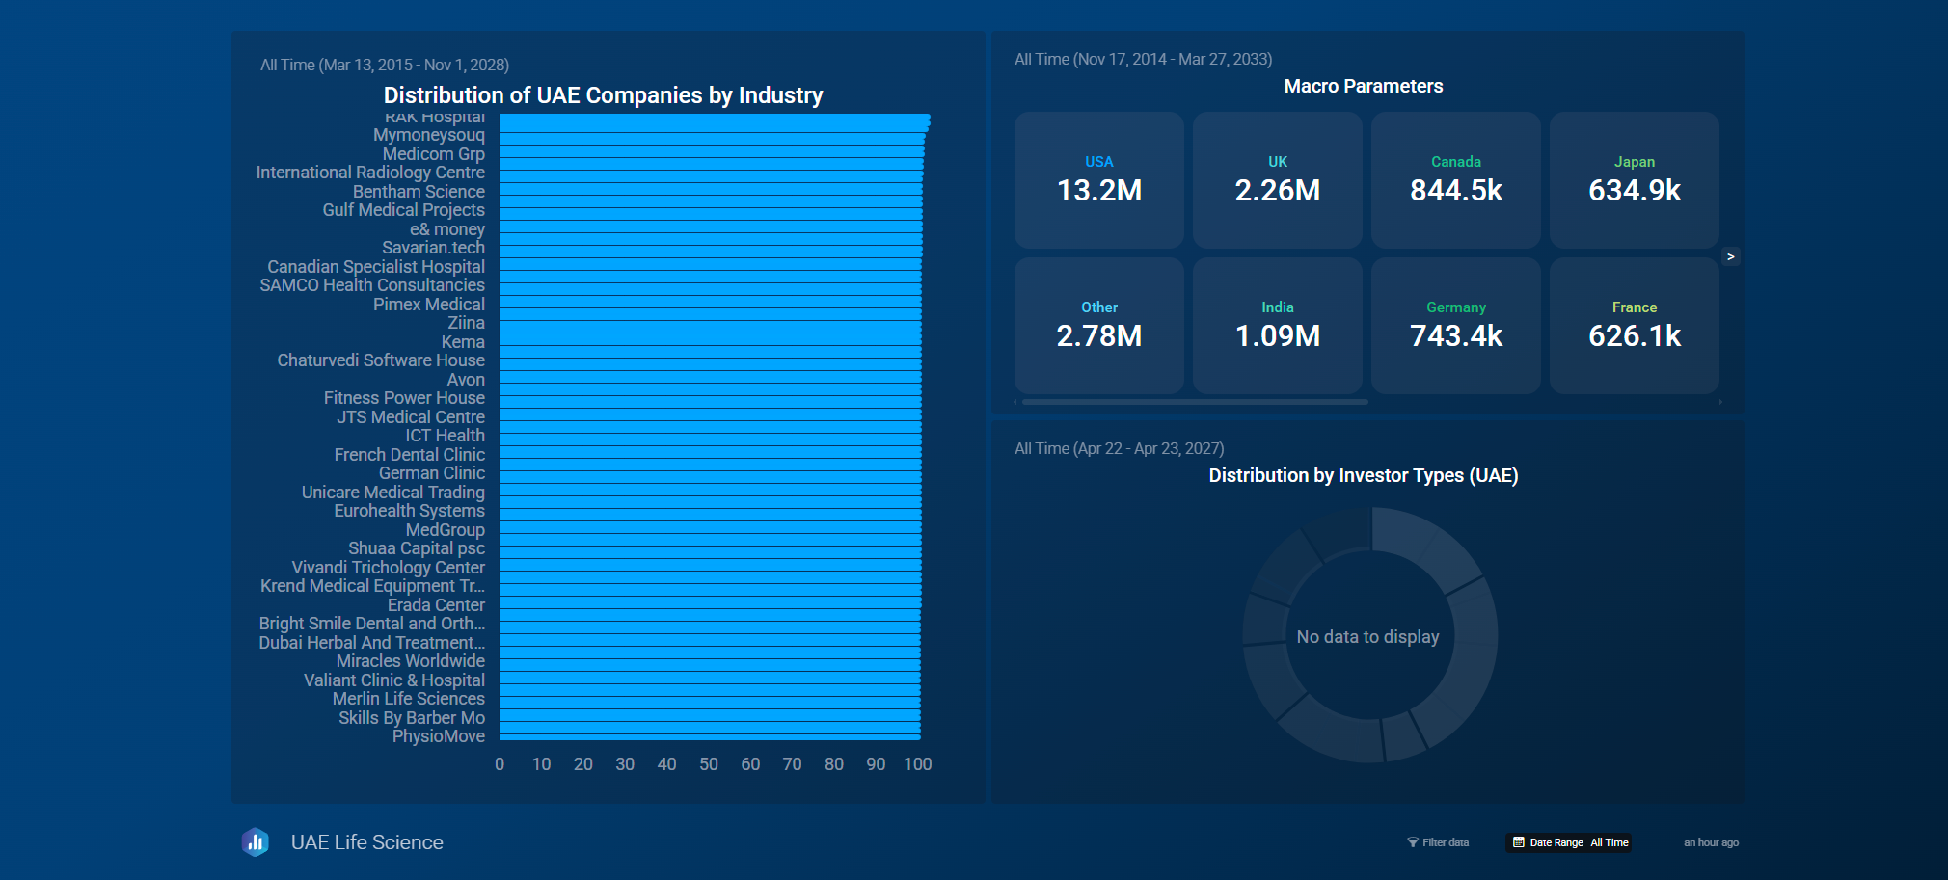Select the Germany 743.4k metric card

[1455, 326]
